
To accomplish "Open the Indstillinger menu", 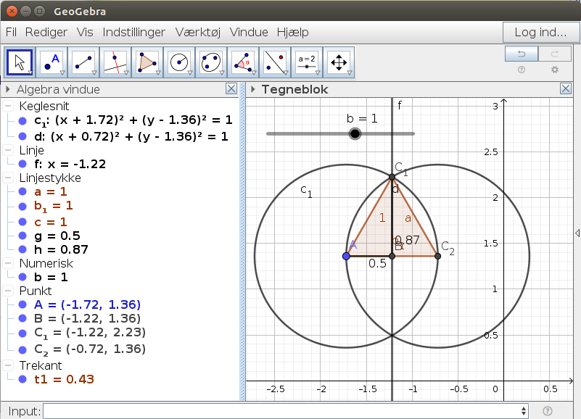I will coord(133,32).
